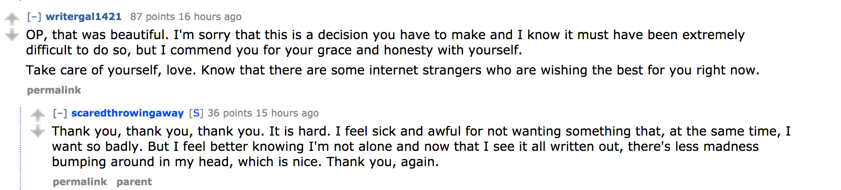
Task: Open scaredthrowingaway's user profile
Action: (127, 113)
